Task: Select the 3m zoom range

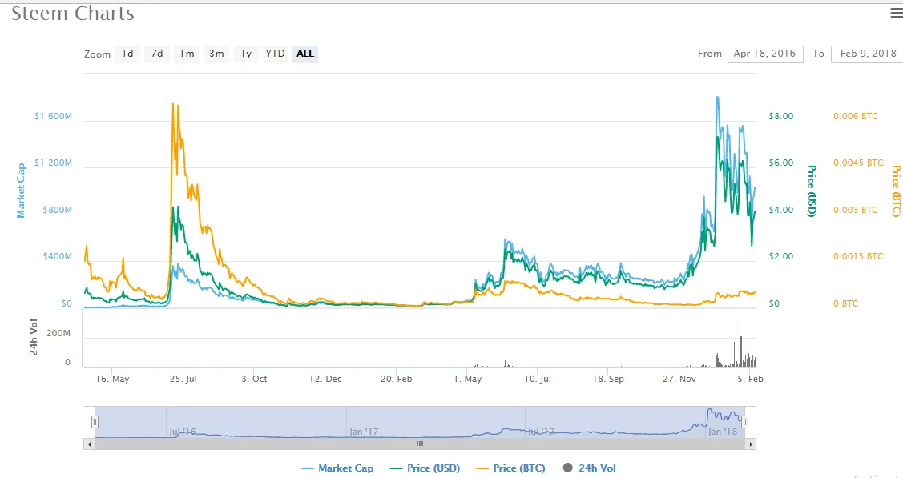Action: 216,54
